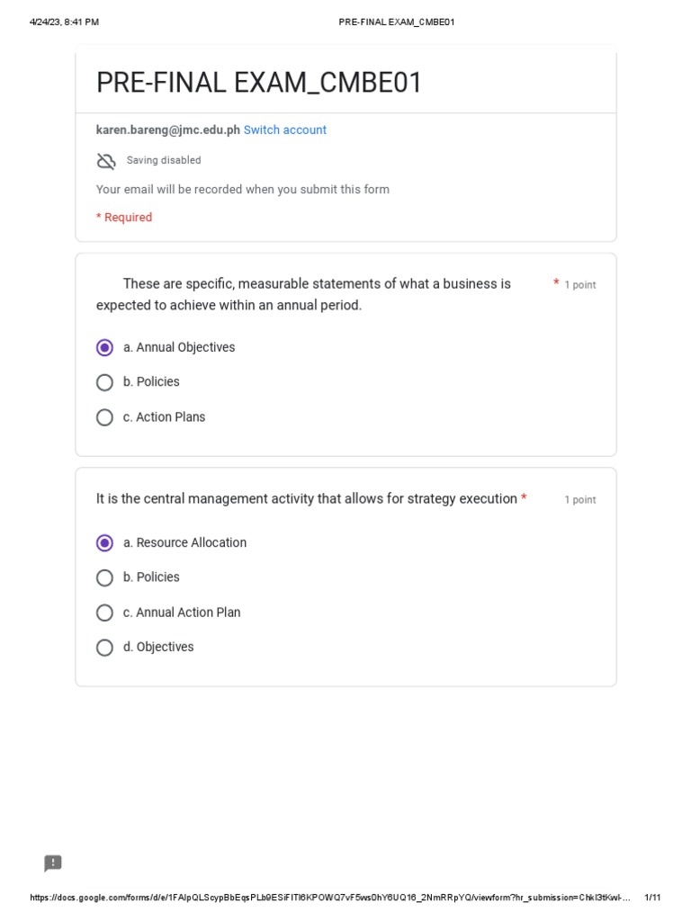Click the print date header at top left
691x921 pixels.
[x=64, y=22]
